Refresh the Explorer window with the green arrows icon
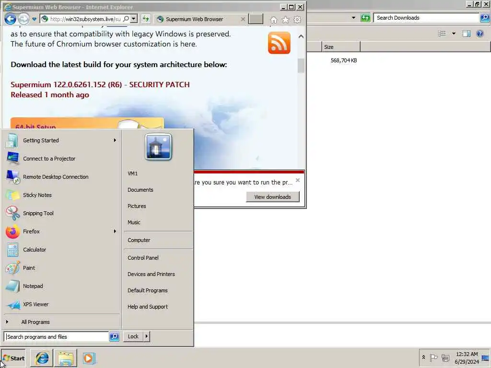This screenshot has height=368, width=491. (x=365, y=18)
